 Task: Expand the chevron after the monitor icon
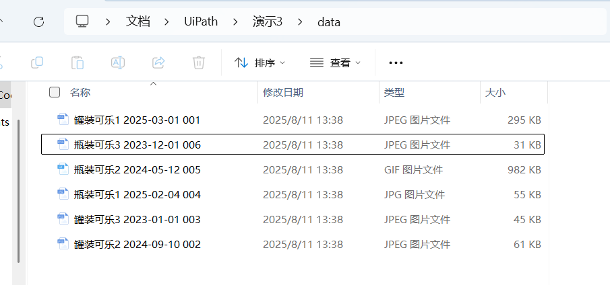pos(108,22)
